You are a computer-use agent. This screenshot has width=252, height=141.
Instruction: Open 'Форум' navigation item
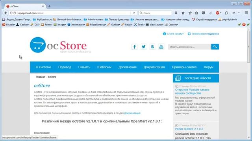tap(208, 67)
